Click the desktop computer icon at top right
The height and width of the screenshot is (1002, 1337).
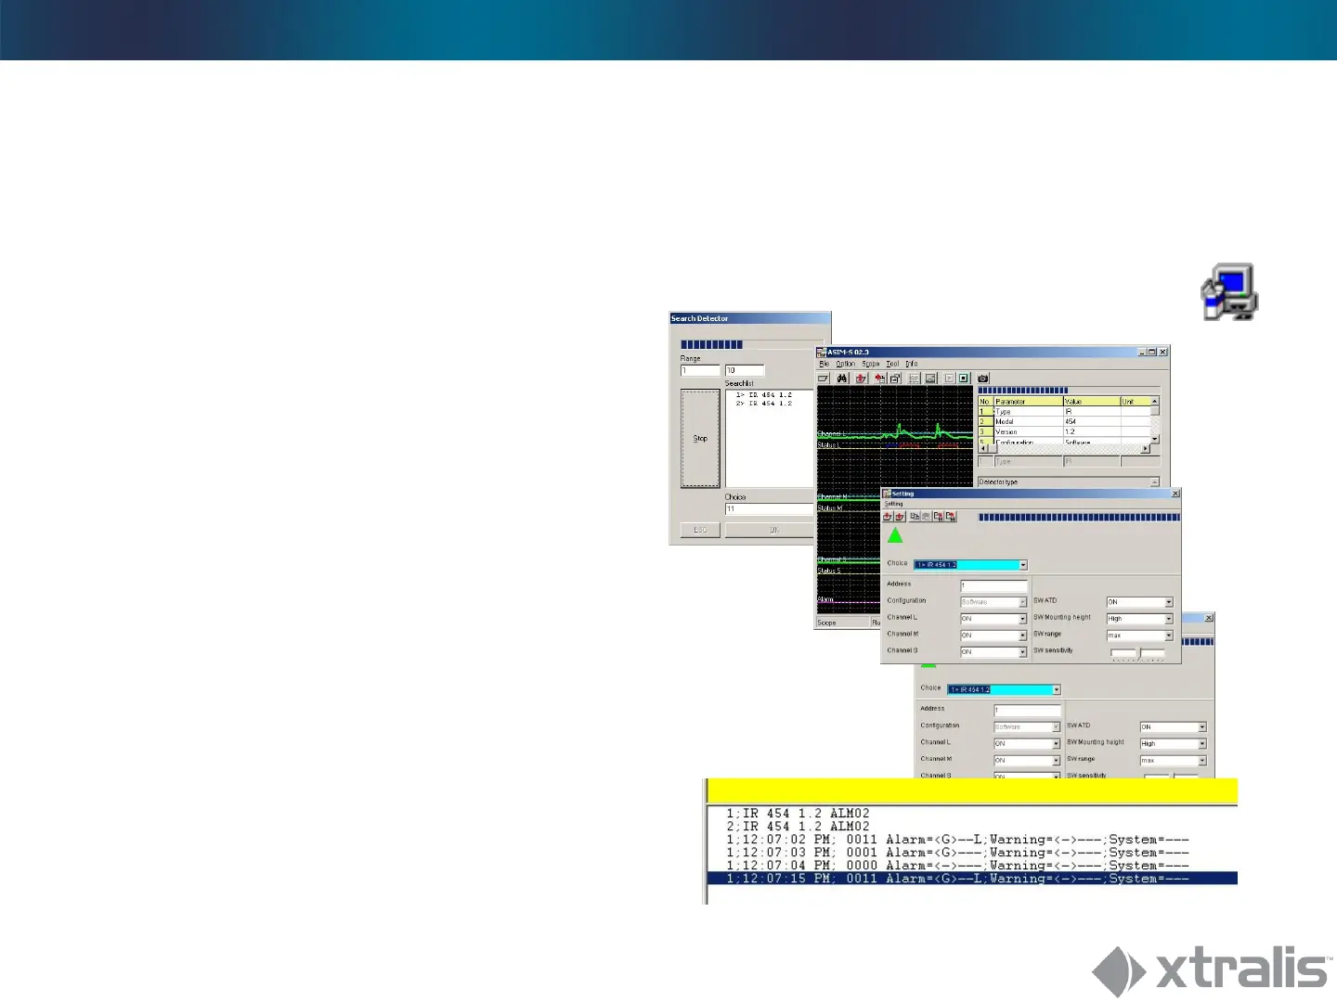[1228, 293]
